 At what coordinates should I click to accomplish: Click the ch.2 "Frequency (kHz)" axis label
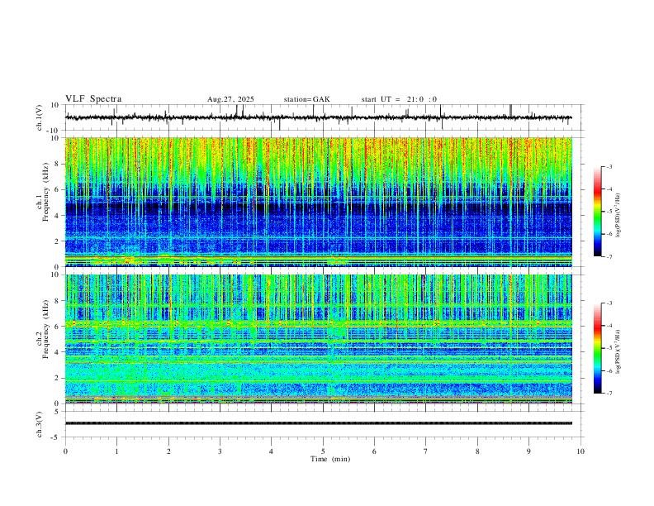coord(45,329)
